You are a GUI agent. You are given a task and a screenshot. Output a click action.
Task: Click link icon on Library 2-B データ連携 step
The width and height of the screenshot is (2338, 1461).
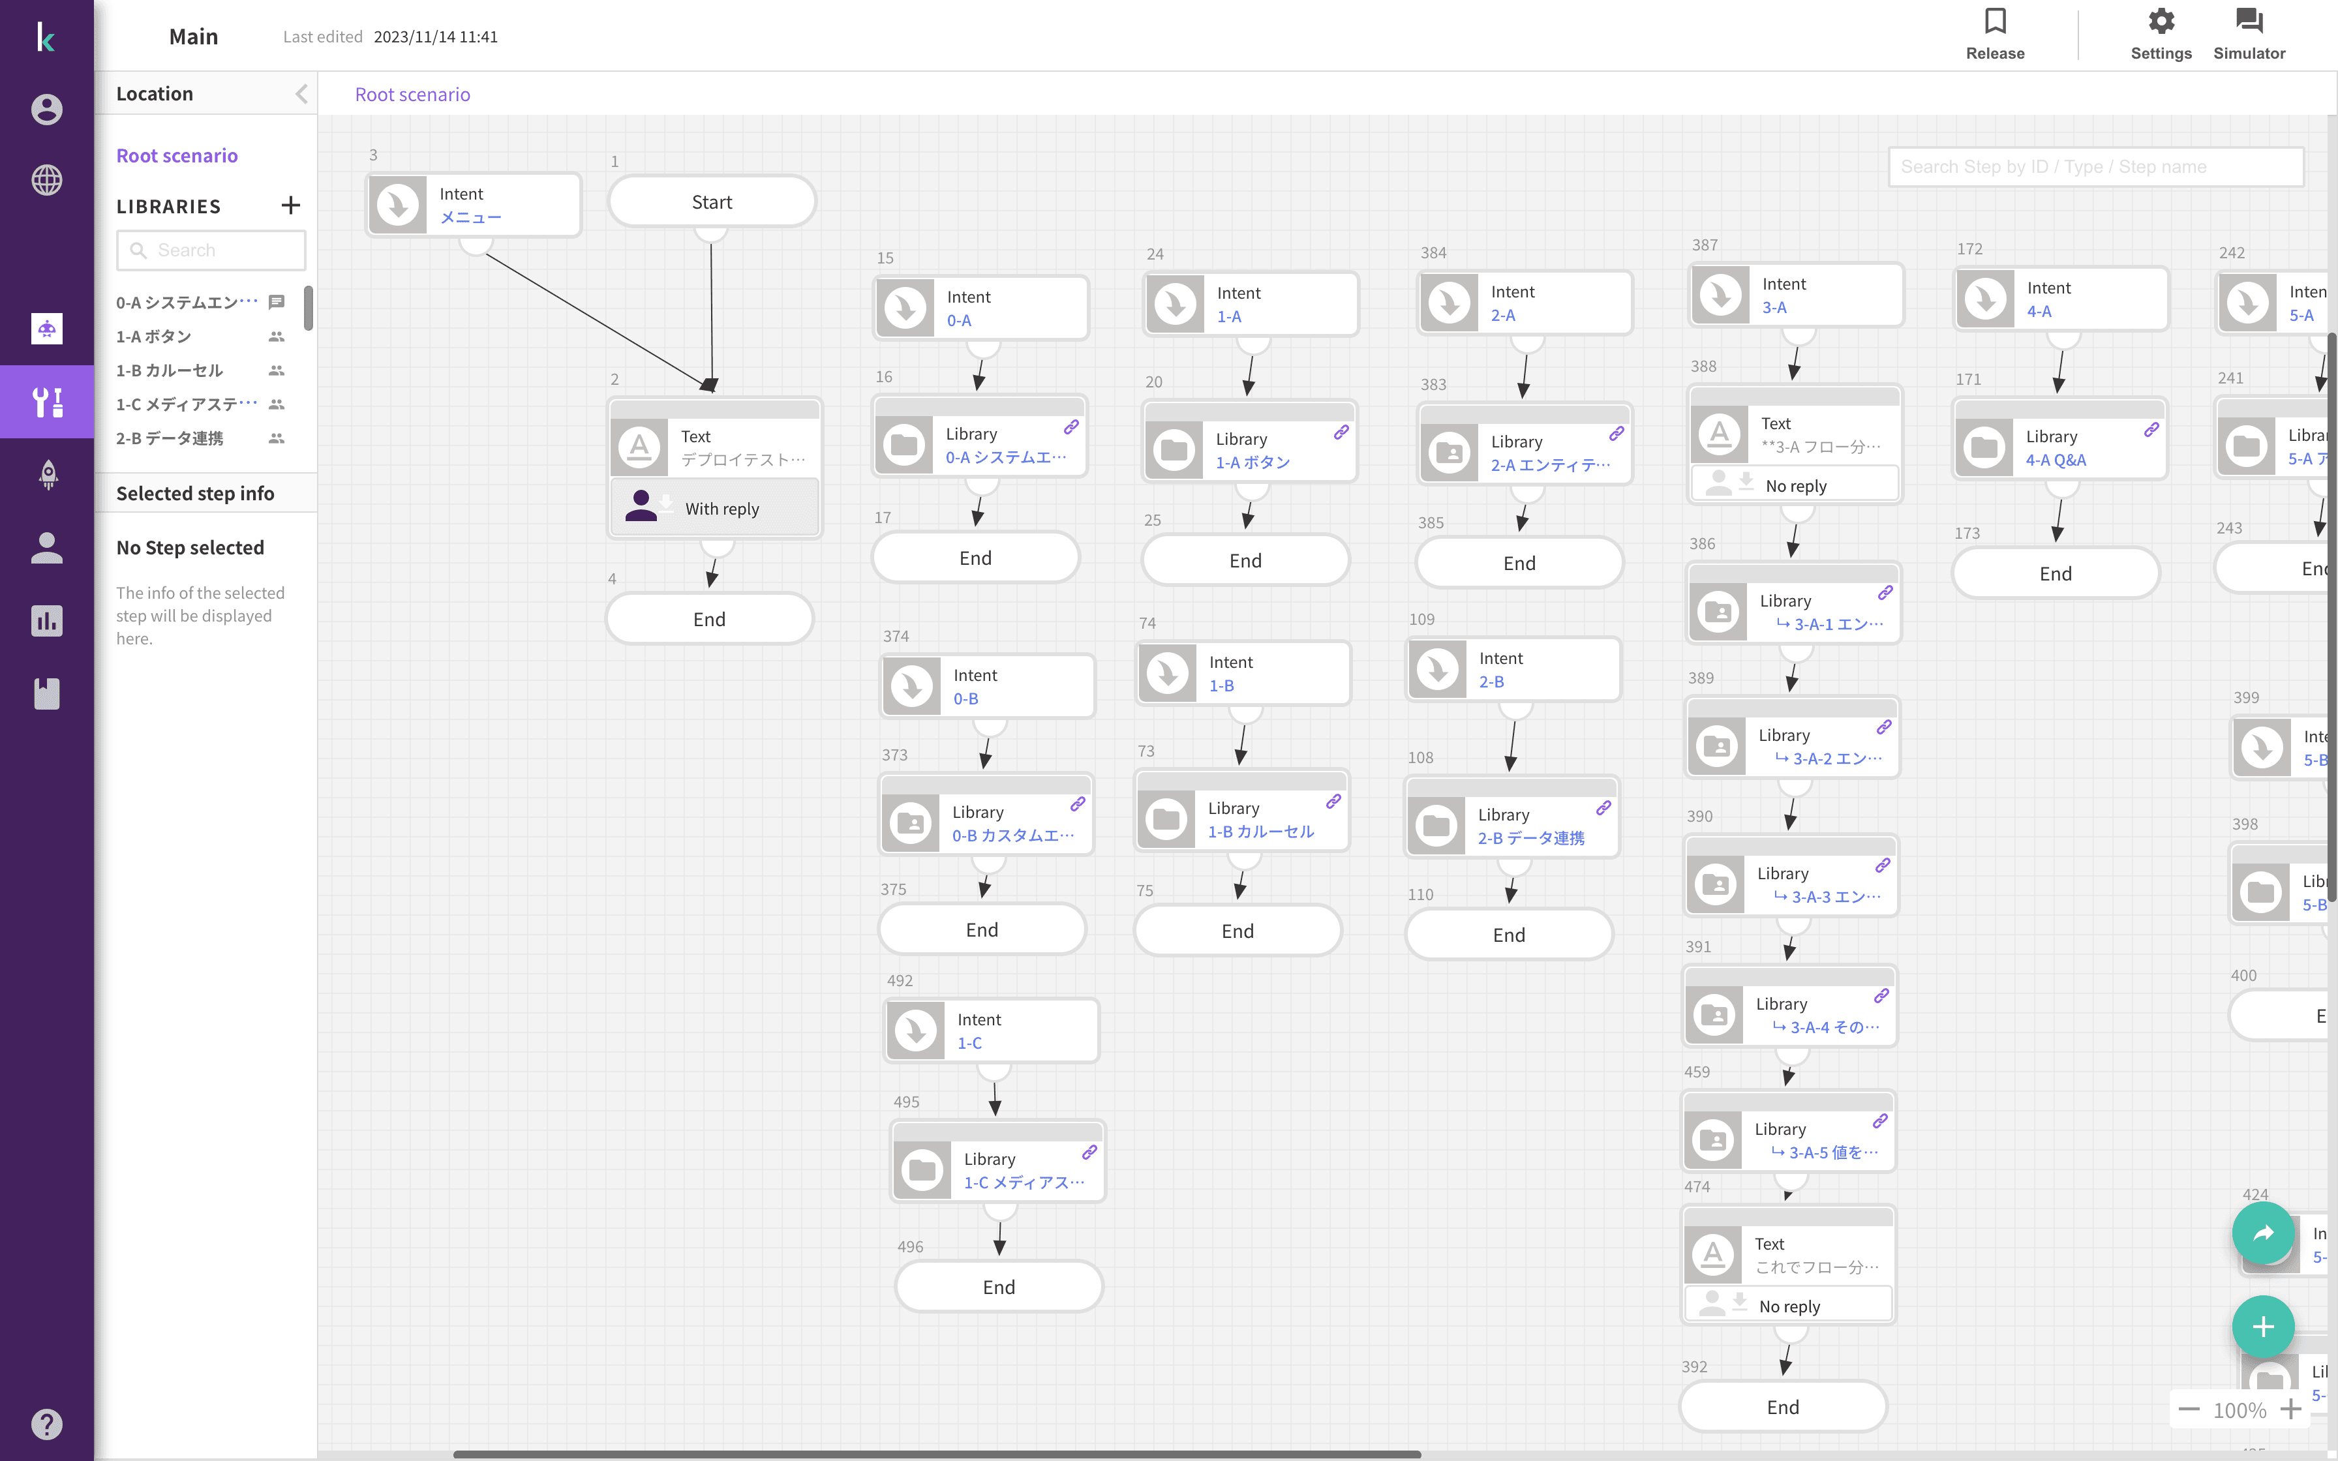(1603, 808)
